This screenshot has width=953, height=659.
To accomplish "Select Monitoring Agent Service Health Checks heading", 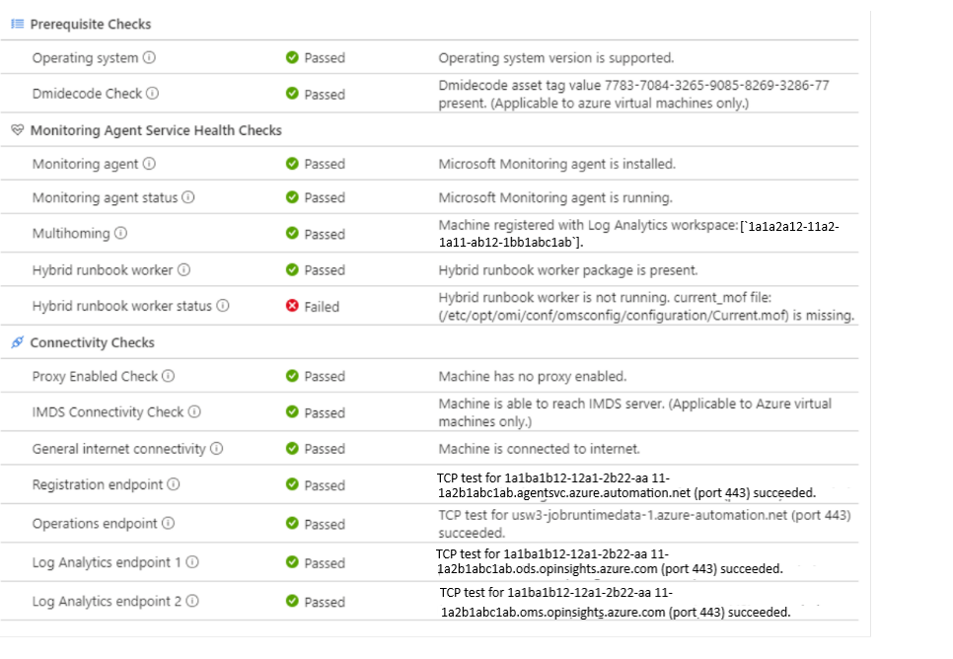I will point(156,130).
